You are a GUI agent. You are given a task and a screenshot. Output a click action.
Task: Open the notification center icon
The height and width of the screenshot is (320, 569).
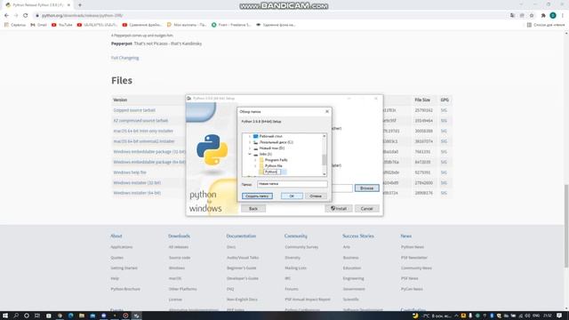coord(559,316)
